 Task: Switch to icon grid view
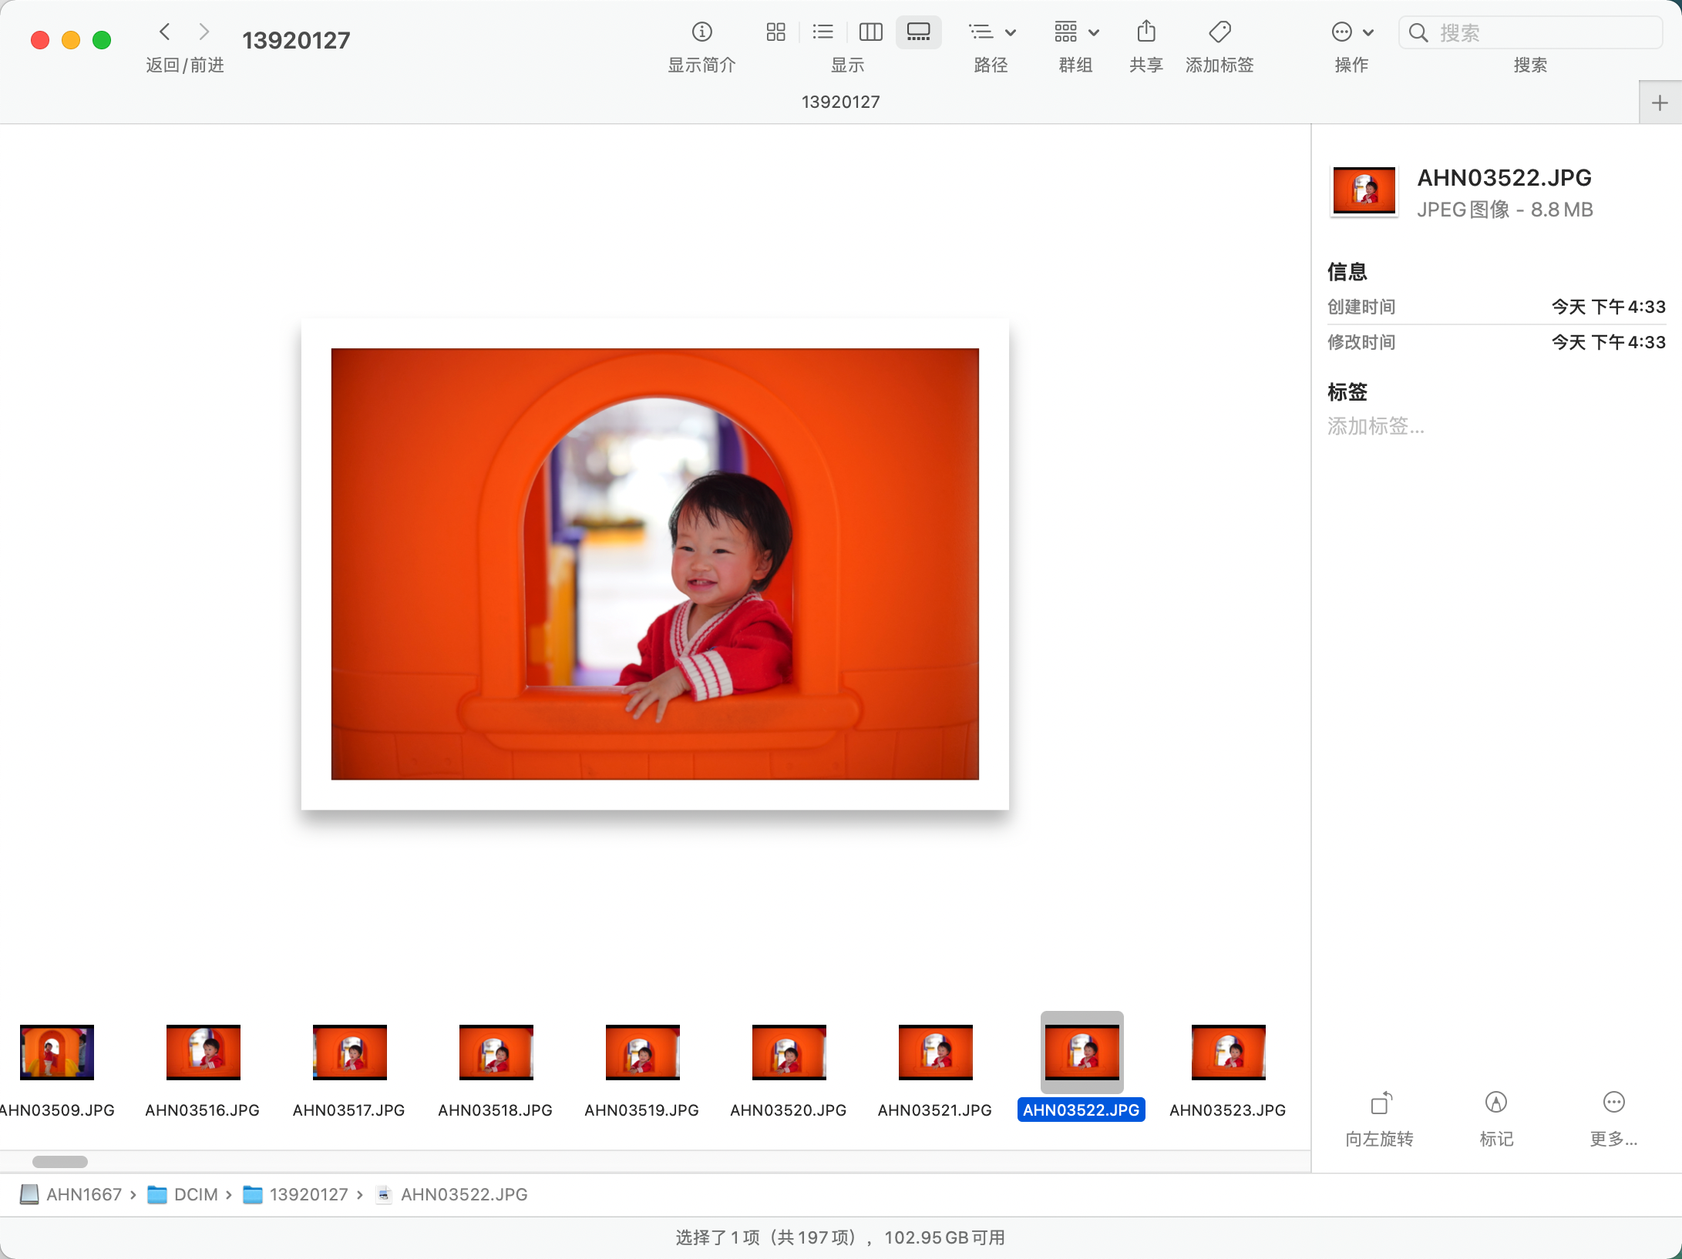pyautogui.click(x=775, y=32)
